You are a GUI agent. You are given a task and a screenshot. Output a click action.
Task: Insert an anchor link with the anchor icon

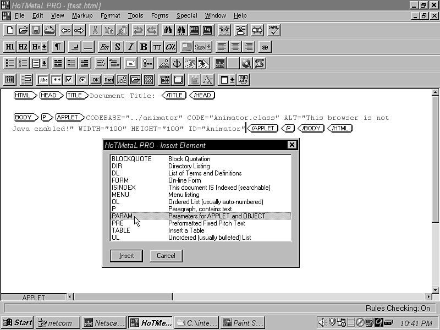177,63
